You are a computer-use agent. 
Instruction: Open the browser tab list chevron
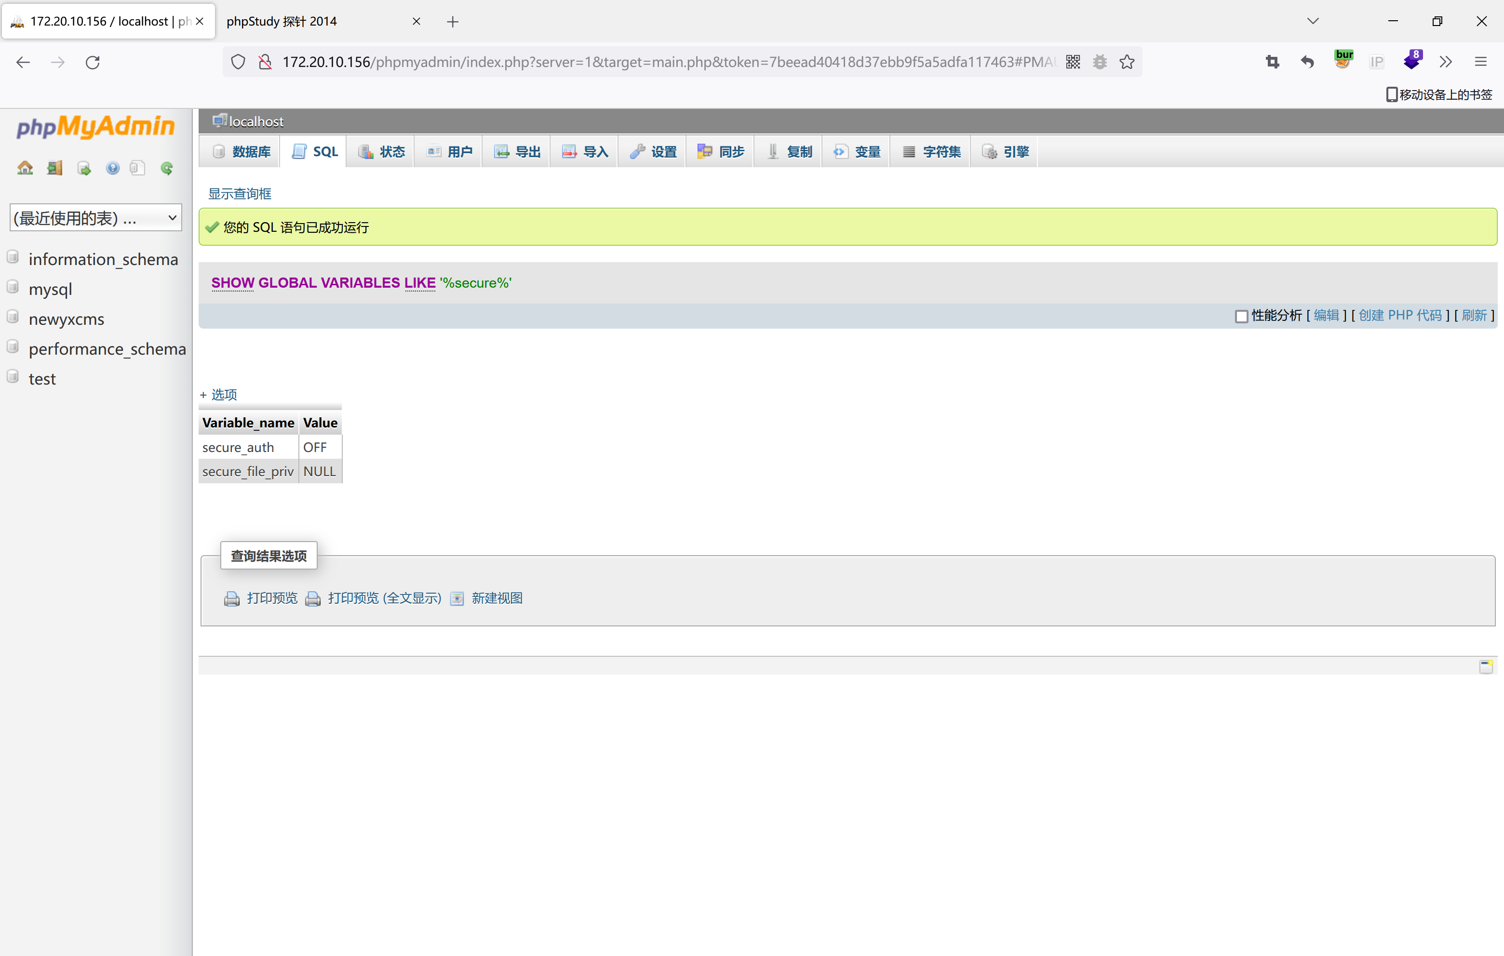(x=1313, y=21)
